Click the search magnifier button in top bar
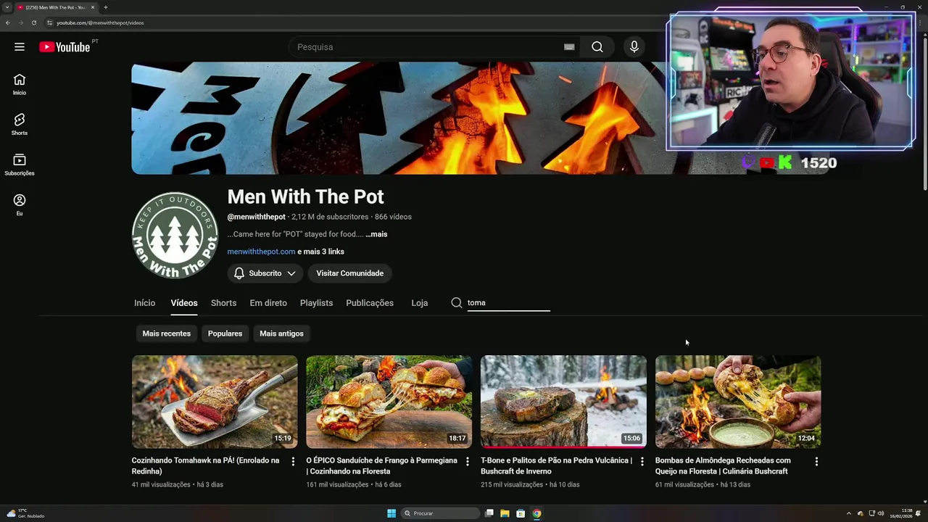928x522 pixels. pos(597,47)
